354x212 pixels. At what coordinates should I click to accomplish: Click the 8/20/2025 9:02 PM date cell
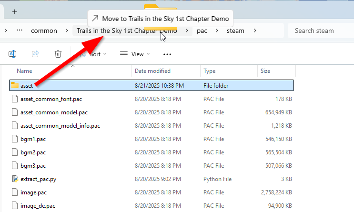tap(158, 179)
